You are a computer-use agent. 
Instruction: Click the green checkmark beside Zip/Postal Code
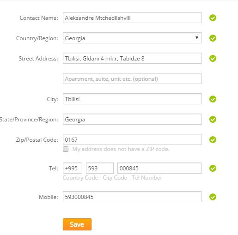213,140
